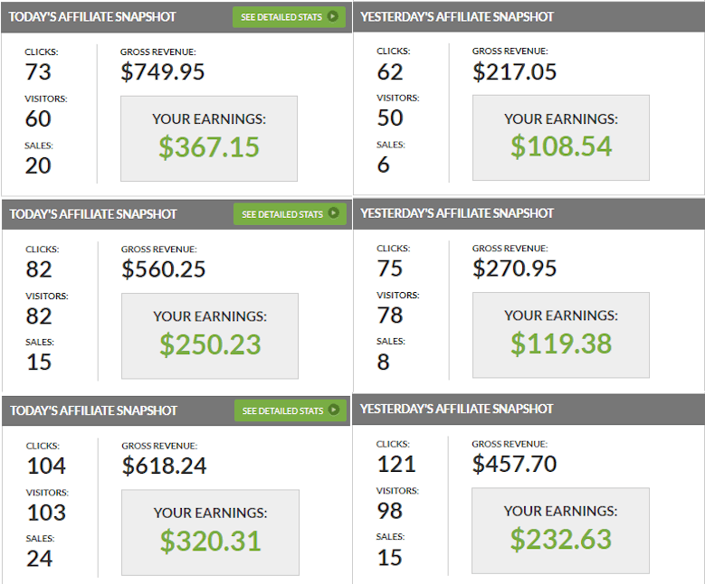Image resolution: width=705 pixels, height=584 pixels.
Task: Click Today's Affiliate Snapshot header above $560.25
Action: point(94,214)
